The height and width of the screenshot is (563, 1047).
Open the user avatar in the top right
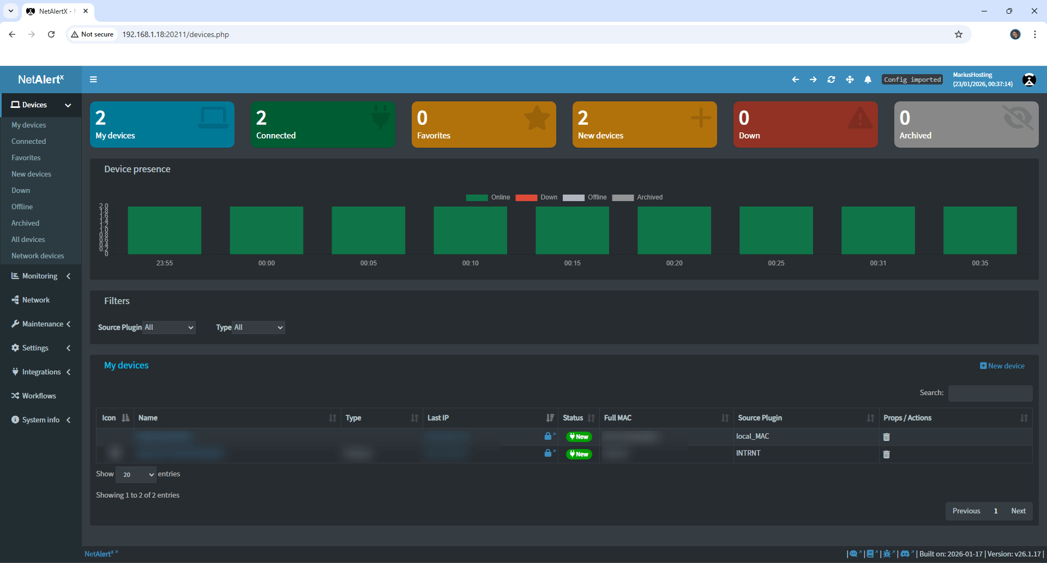click(1029, 80)
